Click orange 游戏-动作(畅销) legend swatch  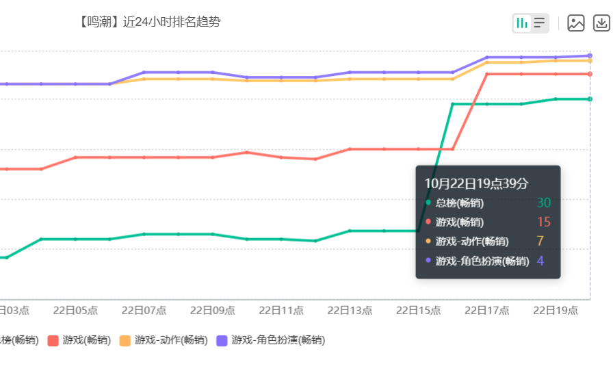click(125, 341)
